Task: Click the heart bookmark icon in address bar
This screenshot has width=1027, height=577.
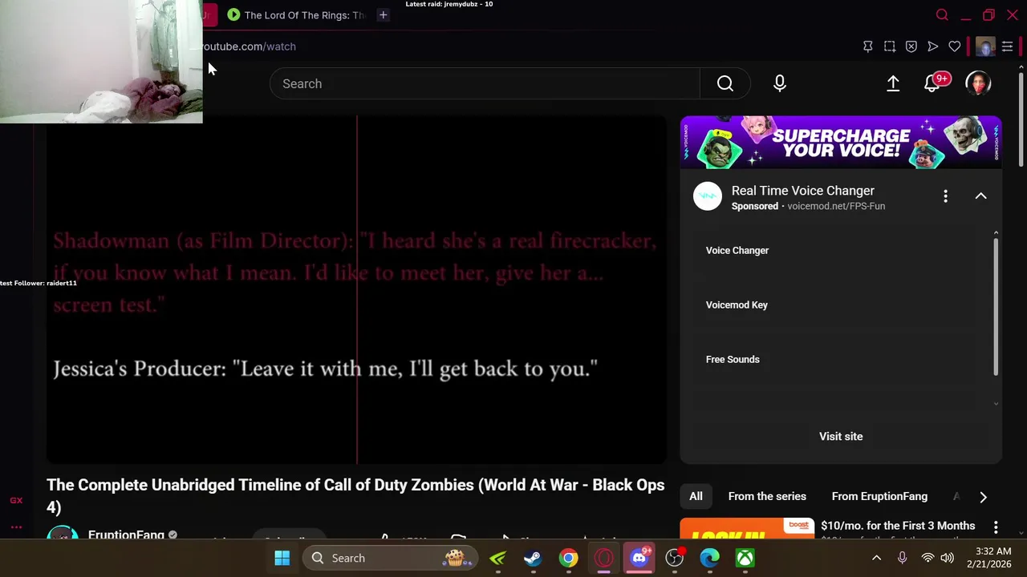Action: pyautogui.click(x=954, y=46)
